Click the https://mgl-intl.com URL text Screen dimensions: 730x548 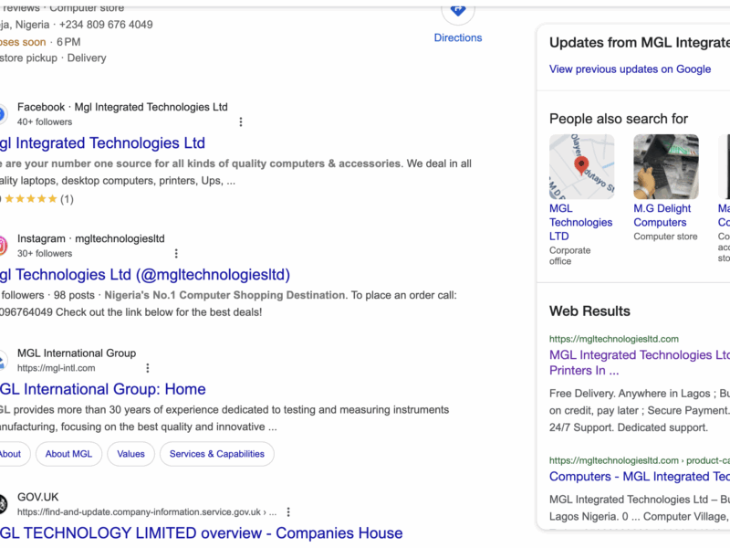pyautogui.click(x=57, y=368)
